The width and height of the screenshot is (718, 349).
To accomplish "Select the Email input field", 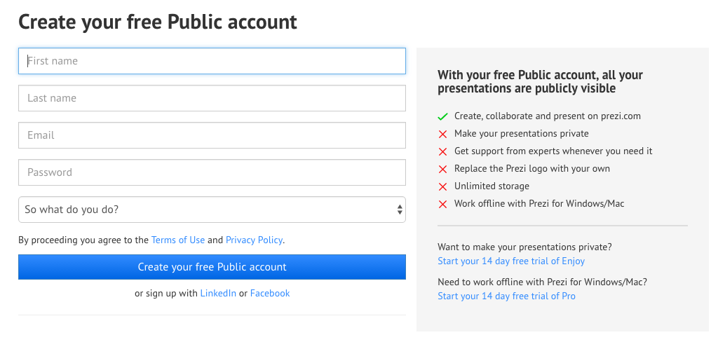I will click(x=212, y=135).
